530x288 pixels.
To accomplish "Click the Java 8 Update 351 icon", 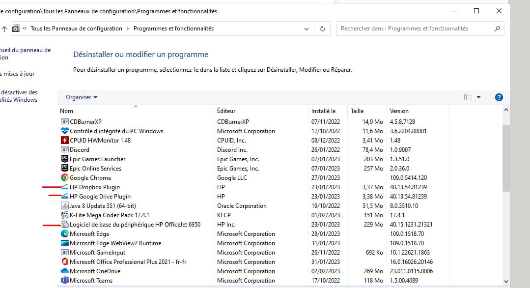I will [x=64, y=205].
